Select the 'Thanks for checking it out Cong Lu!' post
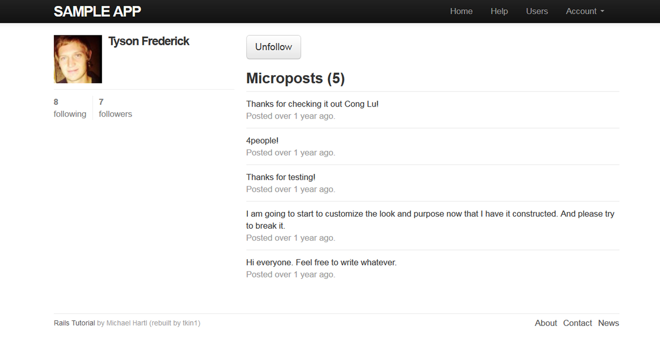 coord(312,104)
